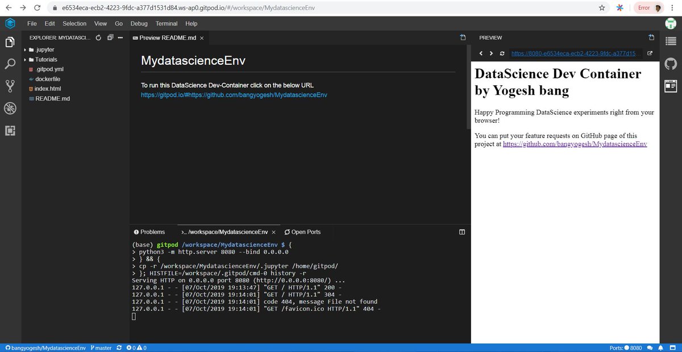The image size is (682, 352).
Task: Reload the browser page
Action: [37, 8]
